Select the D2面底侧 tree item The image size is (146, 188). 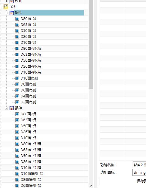point(28,102)
